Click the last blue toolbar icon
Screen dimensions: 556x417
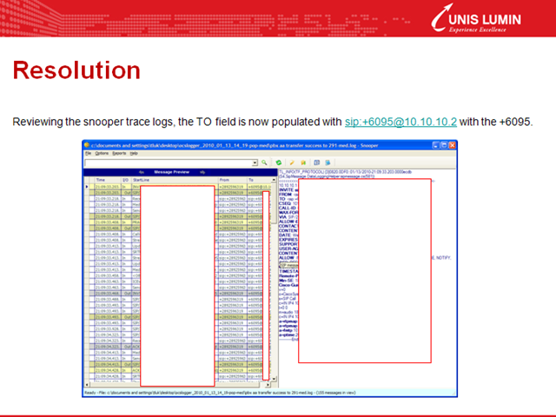point(328,162)
